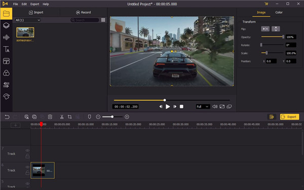Flip the image horizontally
Image resolution: width=304 pixels, height=190 pixels.
pos(265,29)
